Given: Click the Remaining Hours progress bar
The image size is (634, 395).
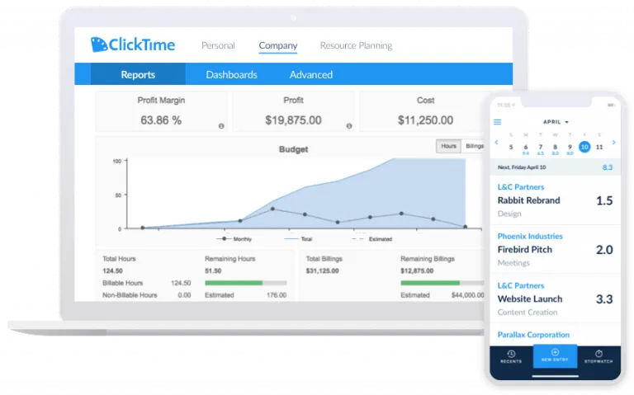Looking at the screenshot, I should (x=246, y=283).
